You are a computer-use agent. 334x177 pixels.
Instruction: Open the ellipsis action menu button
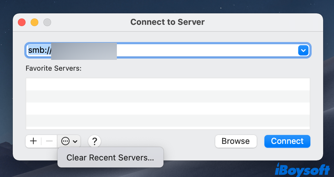69,141
